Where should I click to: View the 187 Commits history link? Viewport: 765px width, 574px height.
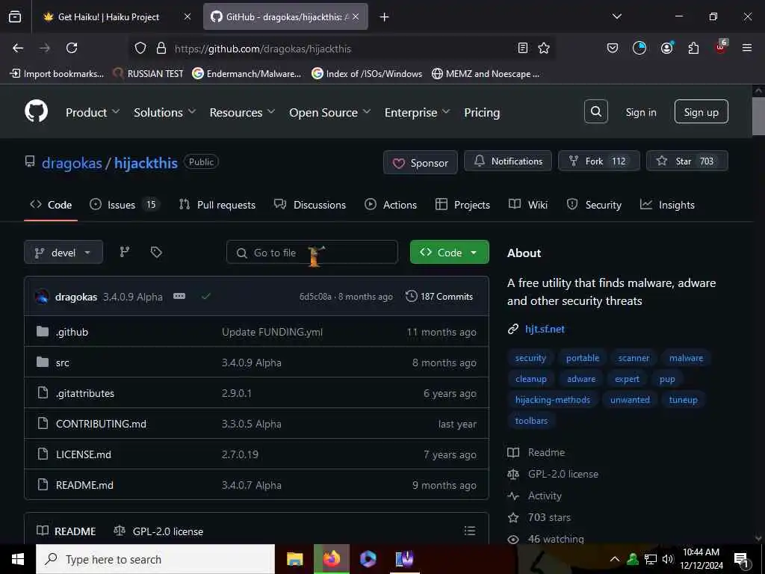coord(439,296)
